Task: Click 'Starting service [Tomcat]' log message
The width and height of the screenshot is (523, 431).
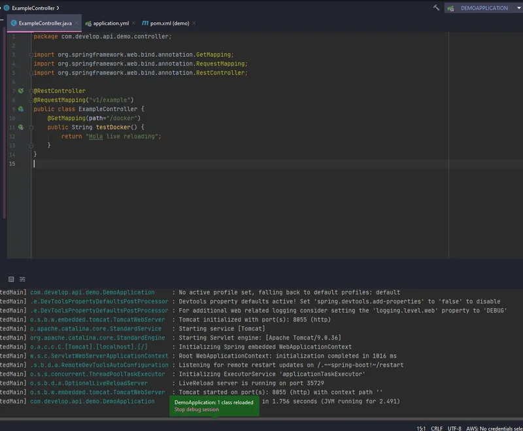Action: click(222, 329)
